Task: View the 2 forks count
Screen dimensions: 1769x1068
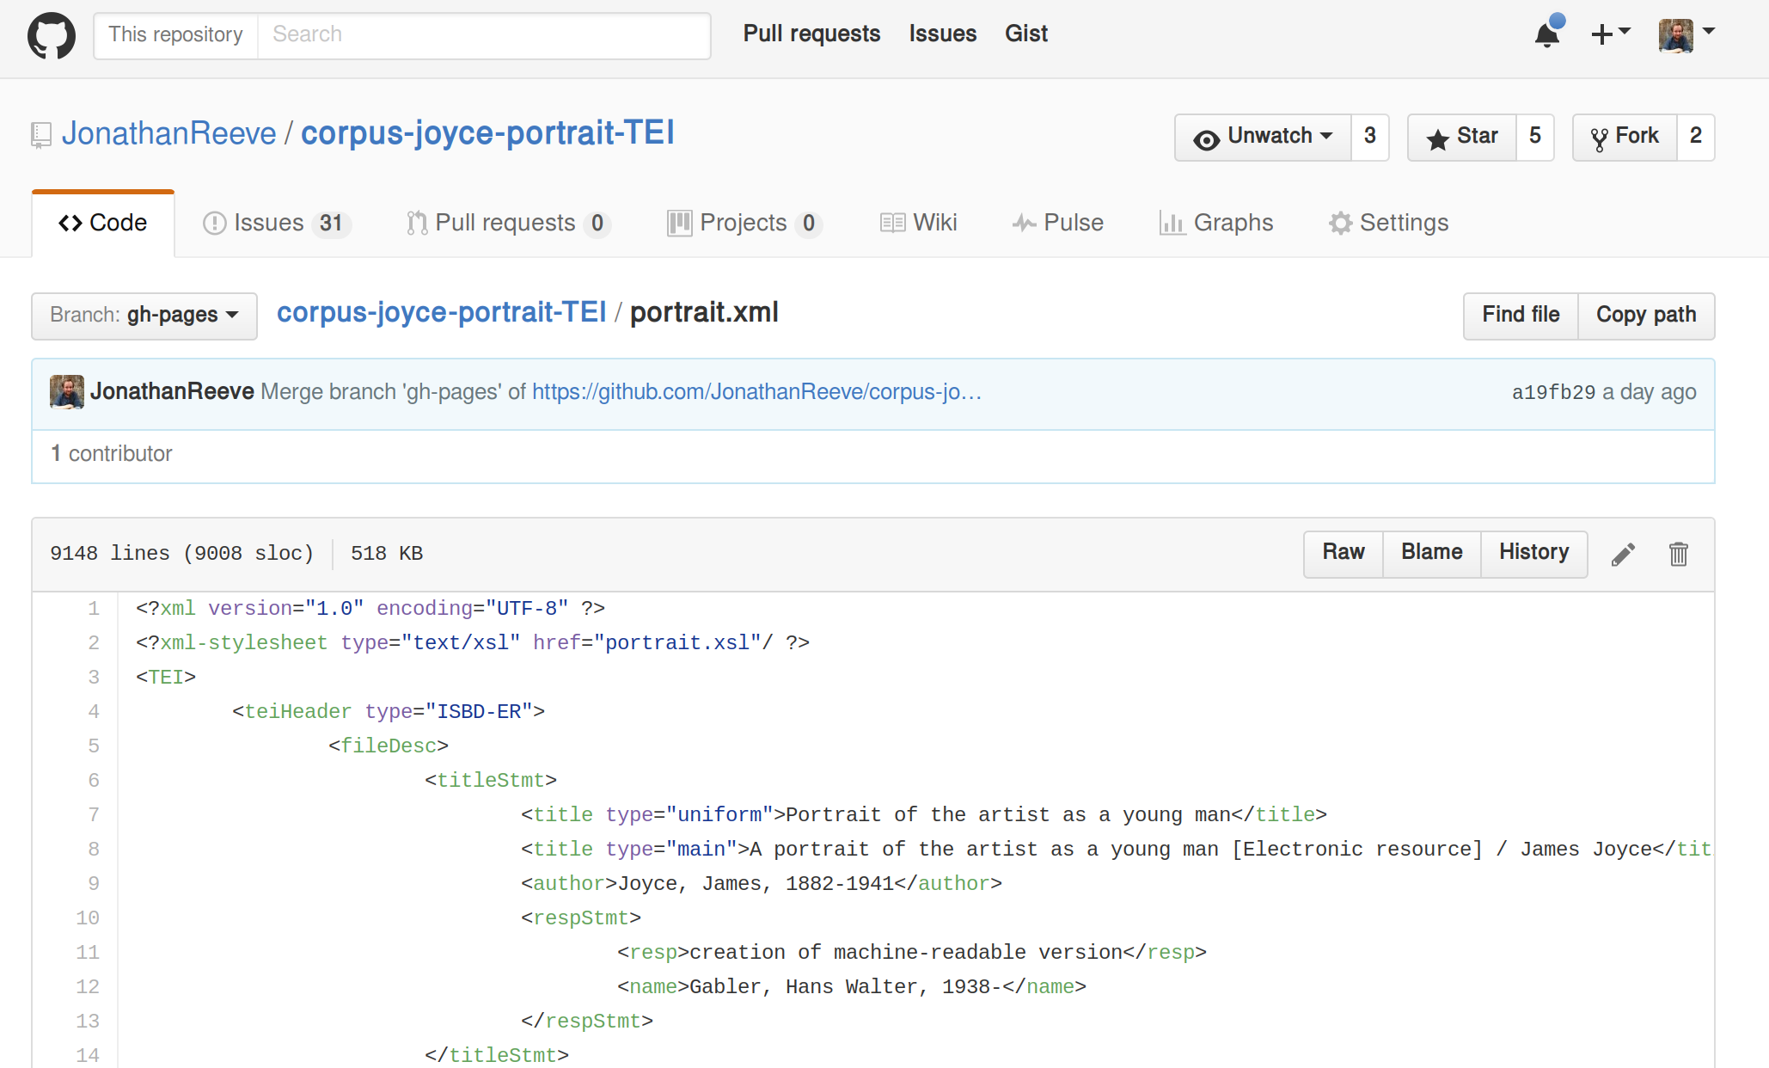Action: pos(1696,137)
